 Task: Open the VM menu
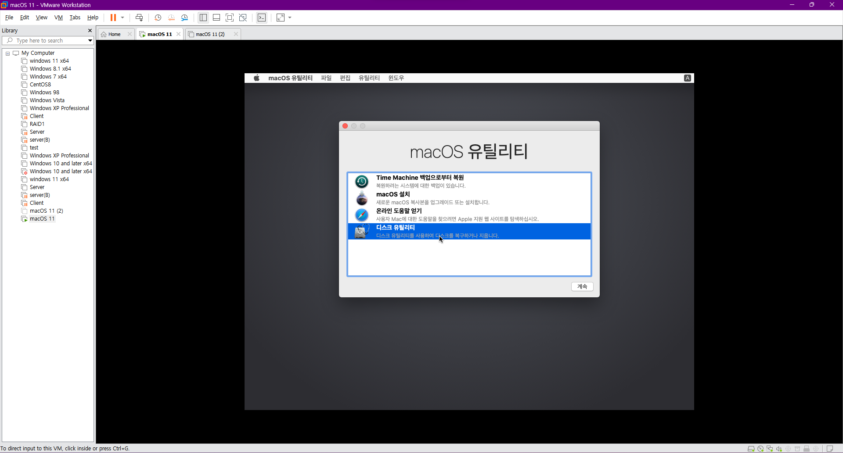pyautogui.click(x=58, y=18)
